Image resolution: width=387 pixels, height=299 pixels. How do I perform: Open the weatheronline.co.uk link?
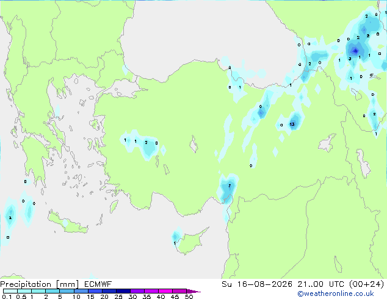[x=336, y=294]
